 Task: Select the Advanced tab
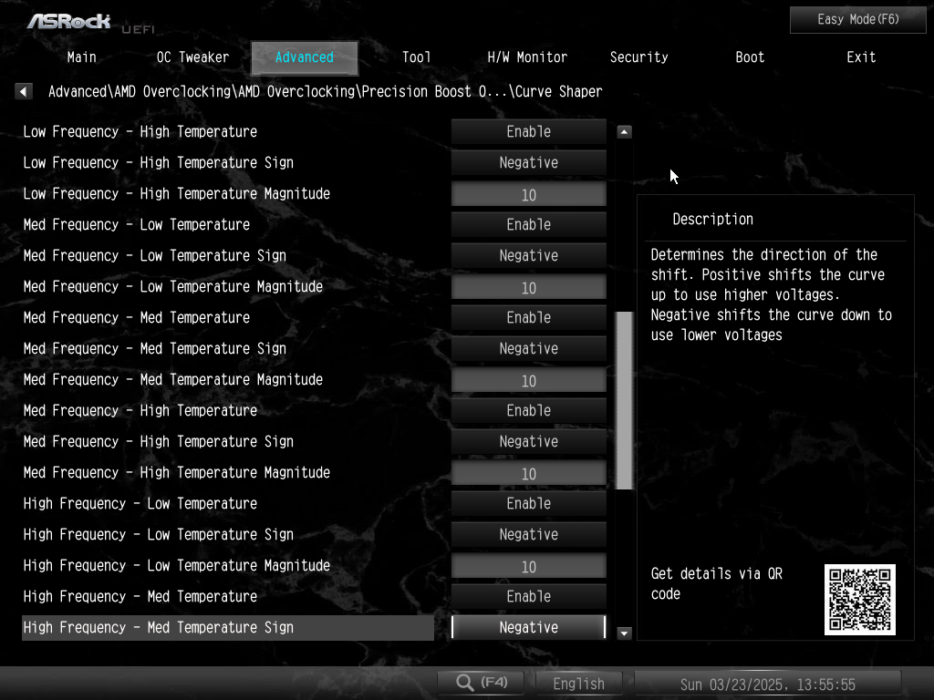tap(305, 57)
